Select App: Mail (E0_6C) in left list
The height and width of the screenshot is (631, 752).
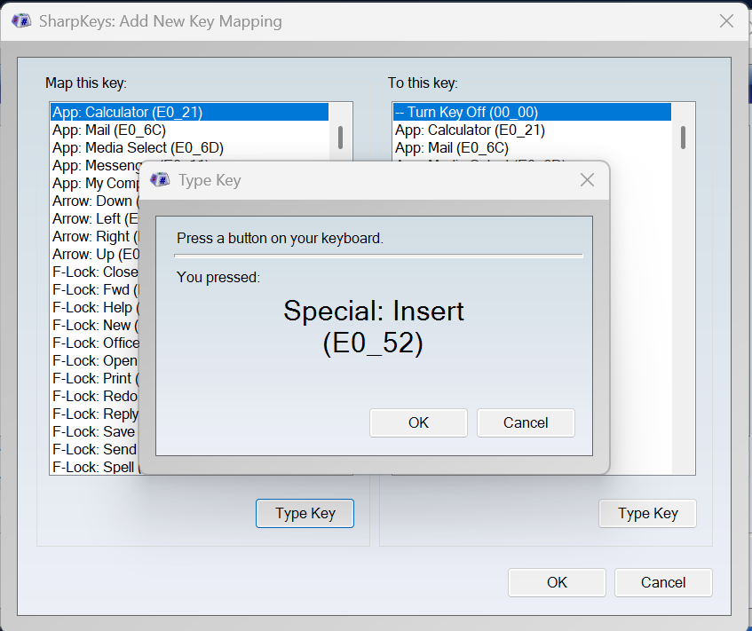tap(189, 130)
